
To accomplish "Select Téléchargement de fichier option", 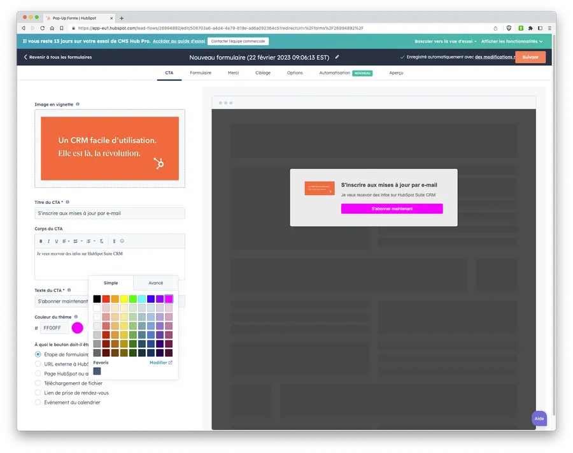I will (x=38, y=383).
